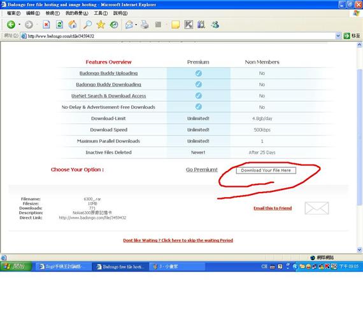Click the 4.8gb/day download limit value
This screenshot has width=363, height=335.
tap(262, 118)
